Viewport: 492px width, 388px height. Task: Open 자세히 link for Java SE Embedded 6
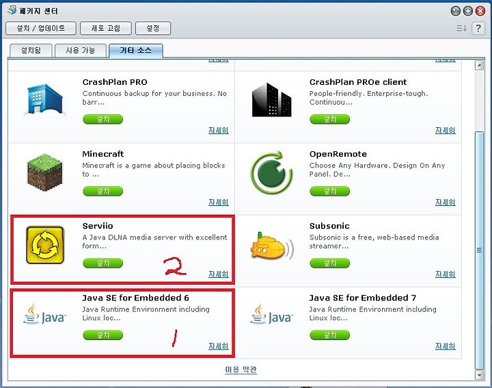(219, 346)
